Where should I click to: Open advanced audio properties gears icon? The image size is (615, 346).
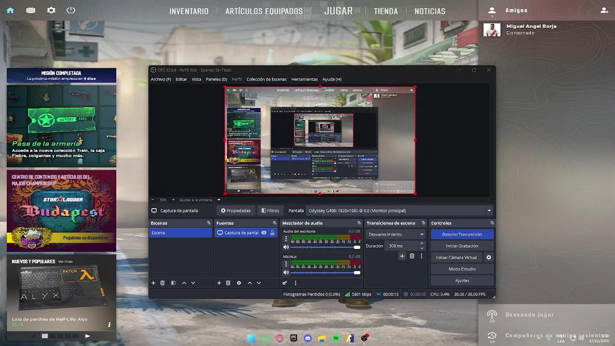point(284,283)
